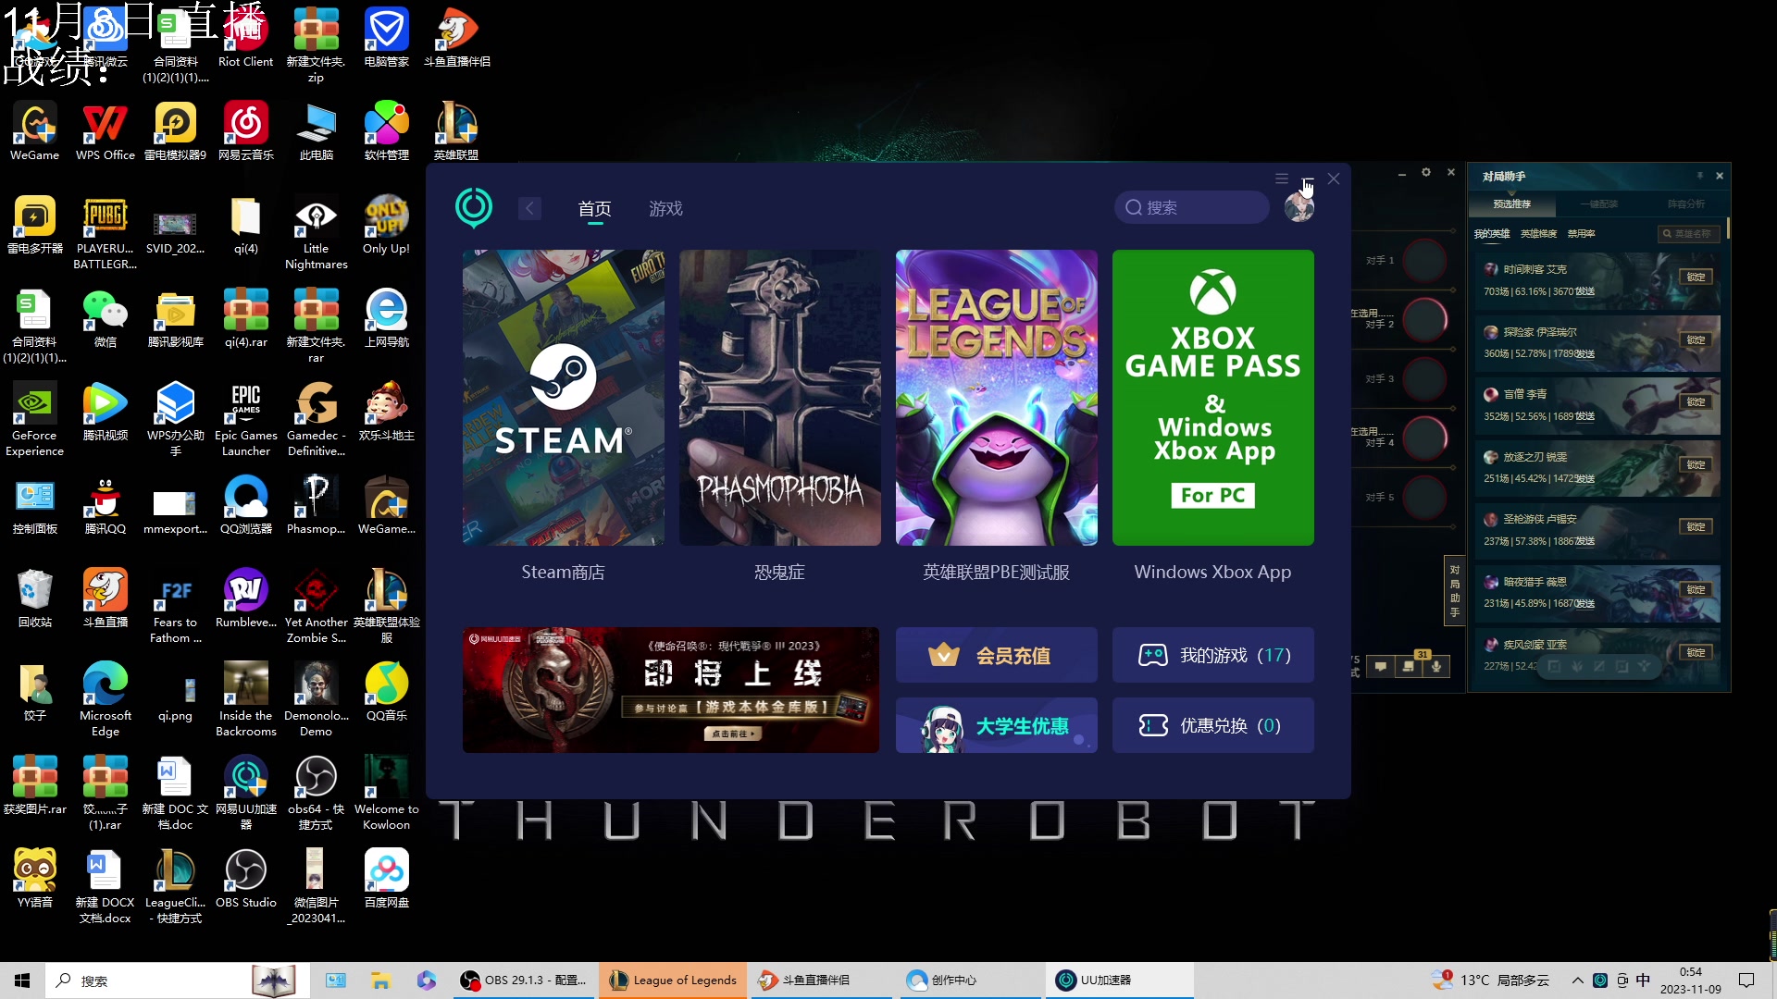Select the 网易云音乐 desktop icon
This screenshot has width=1777, height=999.
(x=245, y=132)
